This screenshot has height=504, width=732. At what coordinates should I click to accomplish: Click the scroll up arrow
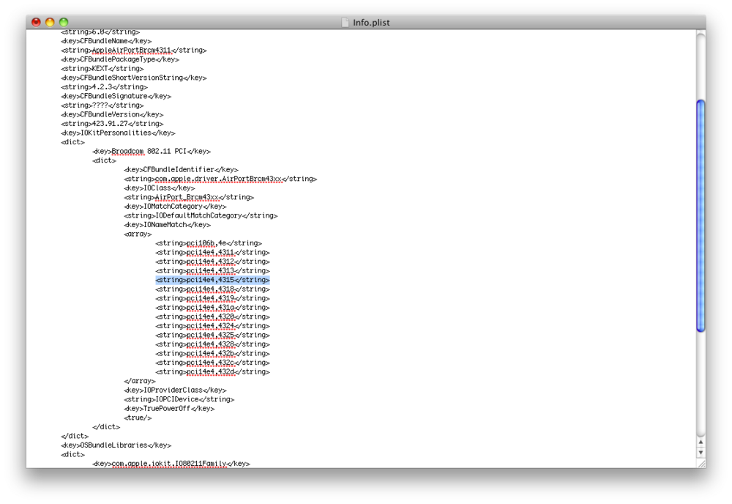click(701, 442)
